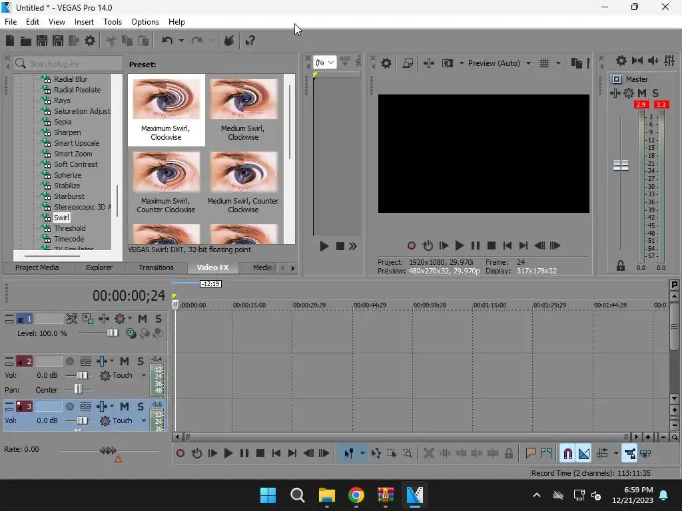The image size is (682, 511).
Task: Copy preview snapshot to clipboard
Action: pos(576,63)
